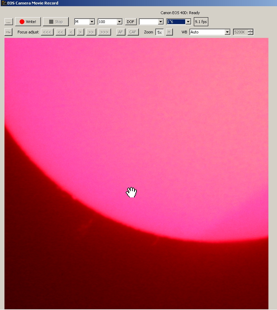The height and width of the screenshot is (310, 277).
Task: Enable continuous autofocus with CAF button
Action: (133, 32)
